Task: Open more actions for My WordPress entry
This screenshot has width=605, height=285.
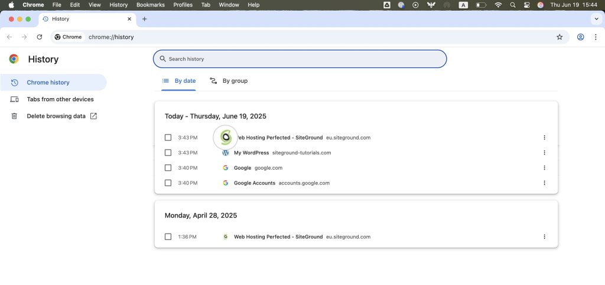Action: [544, 153]
